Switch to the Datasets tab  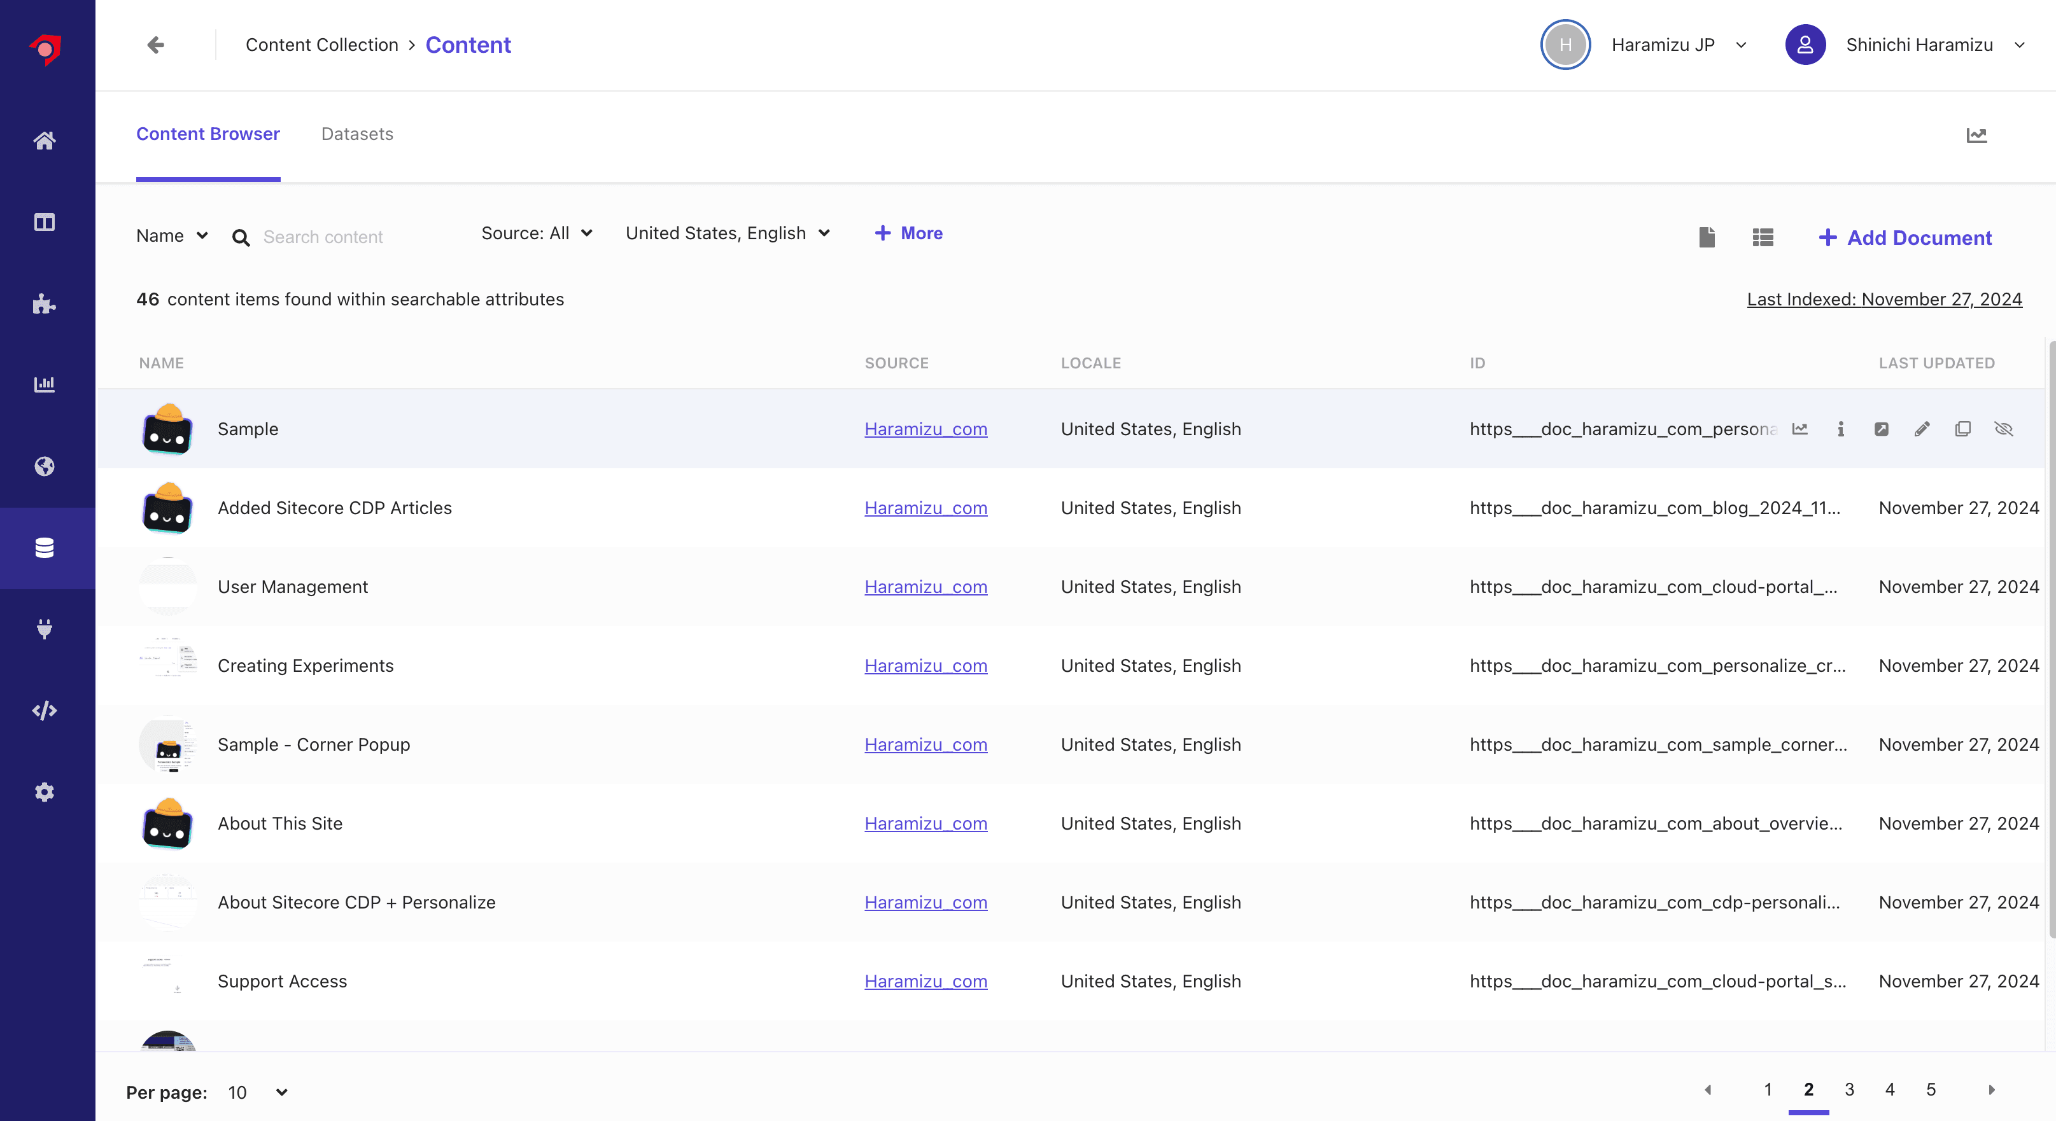click(x=356, y=134)
